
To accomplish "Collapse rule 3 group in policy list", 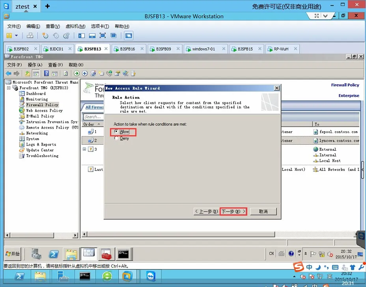I will click(x=84, y=149).
